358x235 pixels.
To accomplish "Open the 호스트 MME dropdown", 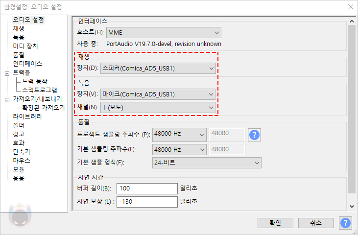I will tap(164, 33).
